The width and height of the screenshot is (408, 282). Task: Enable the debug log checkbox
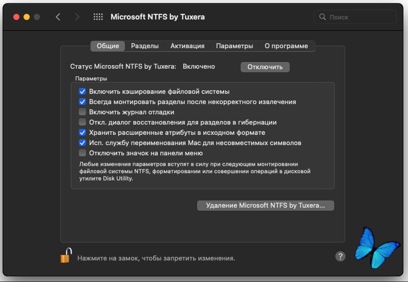coord(82,112)
